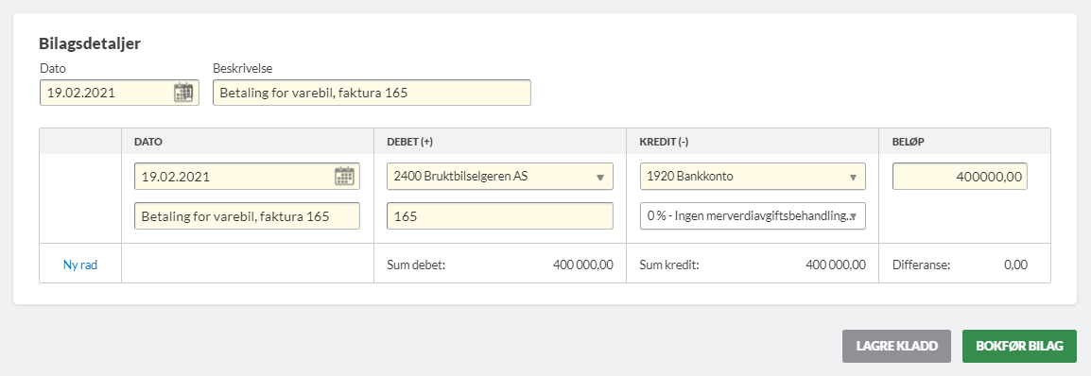This screenshot has width=1091, height=376.
Task: Expand the 2400 Bruktbilselgeren AS debet dropdown
Action: [499, 177]
